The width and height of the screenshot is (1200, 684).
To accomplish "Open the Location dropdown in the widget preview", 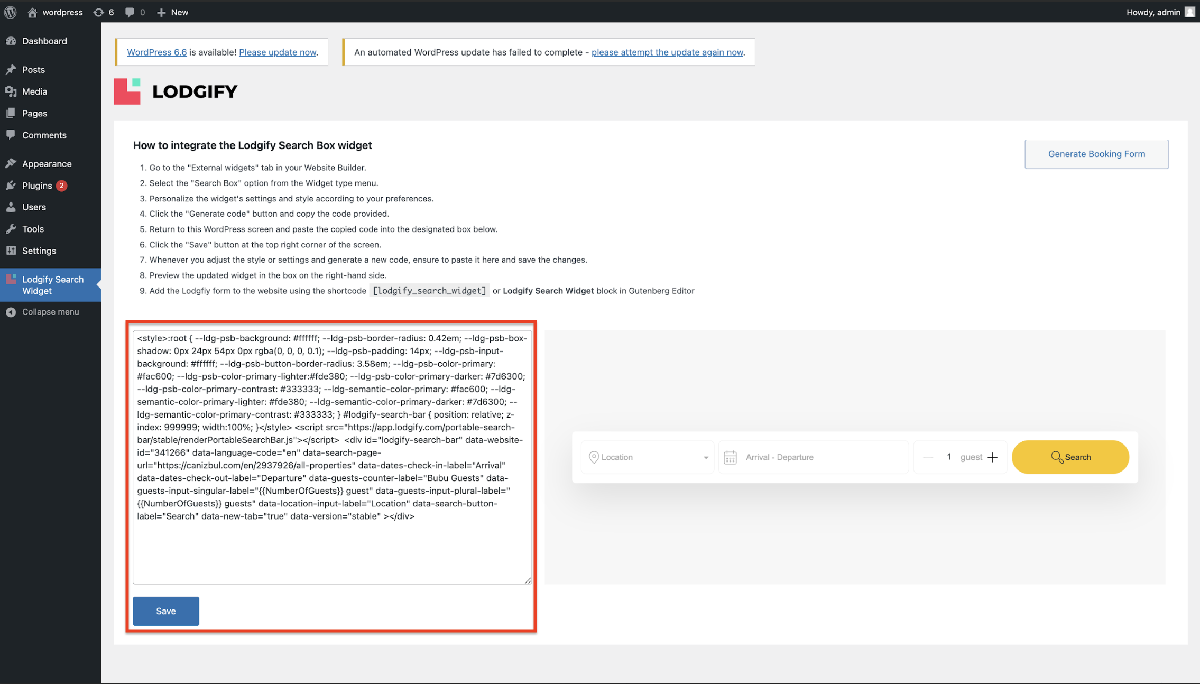I will pyautogui.click(x=706, y=457).
